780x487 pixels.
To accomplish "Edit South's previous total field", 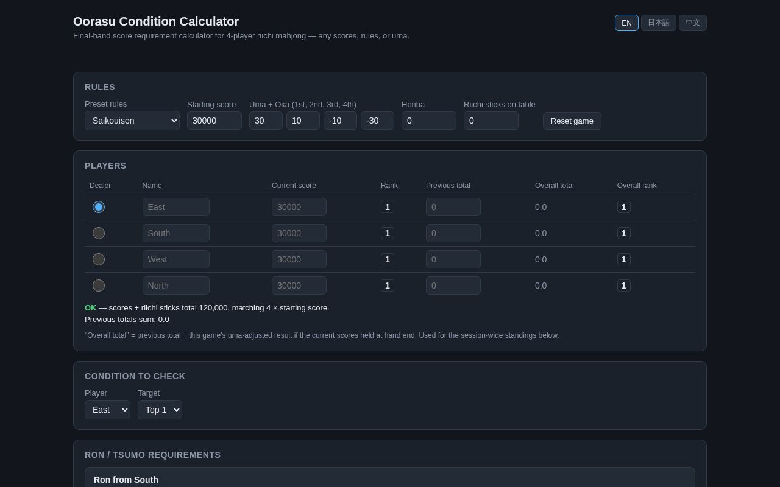I will tap(453, 233).
